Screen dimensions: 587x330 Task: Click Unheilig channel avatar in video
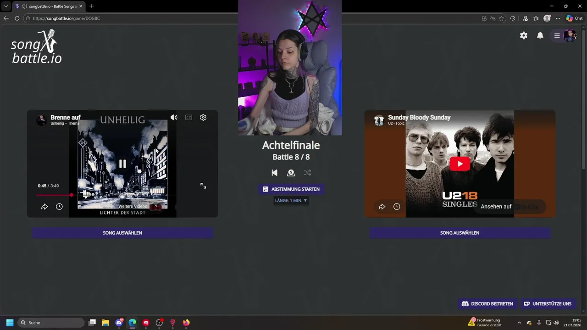tap(42, 120)
